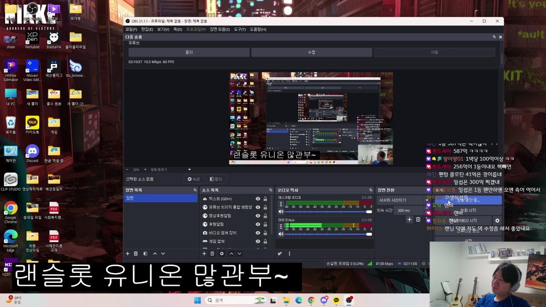546x307 pixels.
Task: Click Windows Start button on taskbar
Action: (x=197, y=300)
